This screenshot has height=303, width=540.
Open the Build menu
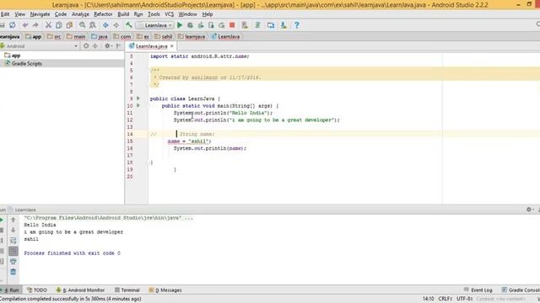pyautogui.click(x=123, y=14)
